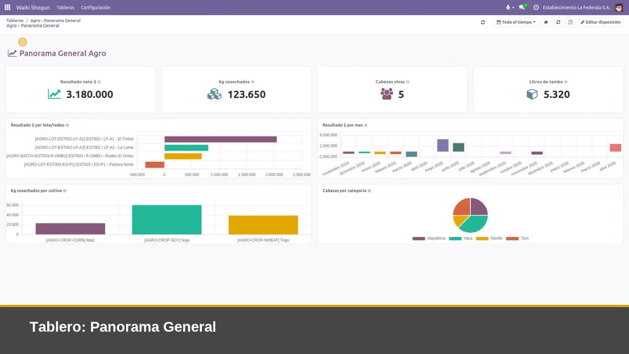Export the dashboard via PDF icon
This screenshot has height=354, width=629.
[x=570, y=22]
